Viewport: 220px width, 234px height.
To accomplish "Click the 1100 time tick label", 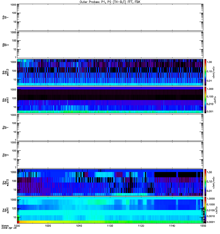I will (110, 226).
